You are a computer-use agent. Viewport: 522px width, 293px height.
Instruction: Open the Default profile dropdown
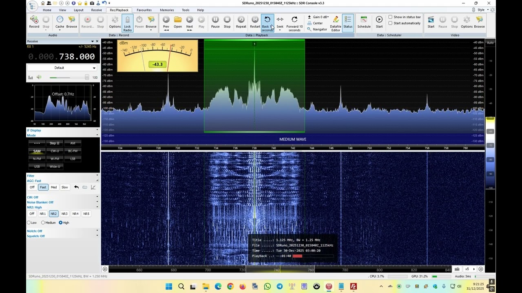coord(62,68)
